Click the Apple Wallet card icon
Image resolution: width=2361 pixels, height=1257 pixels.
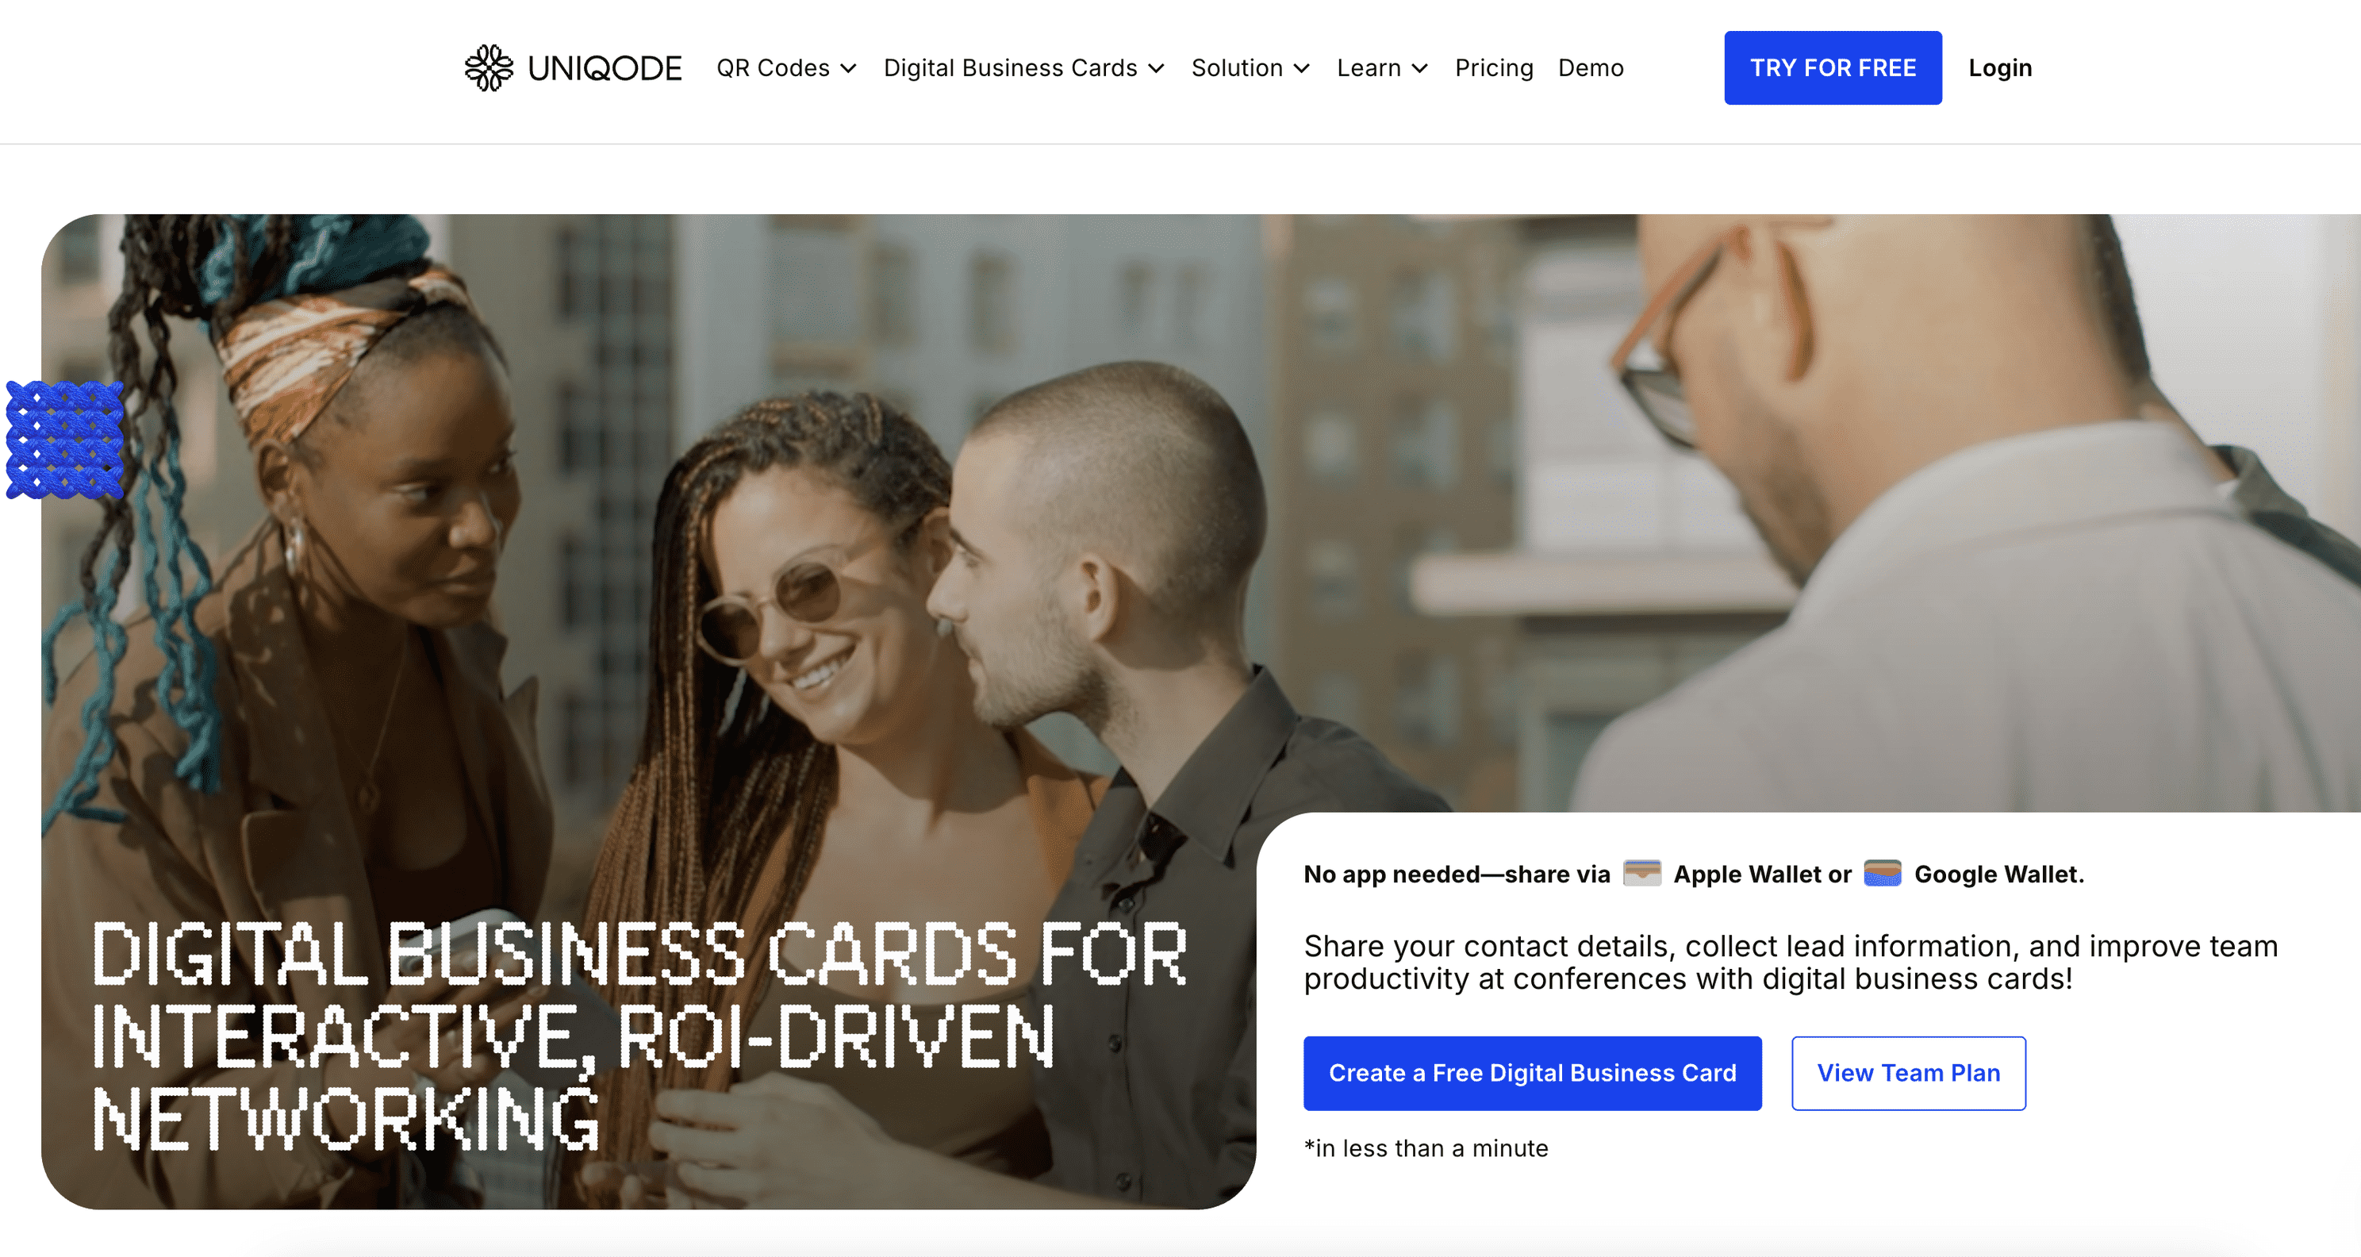1641,873
